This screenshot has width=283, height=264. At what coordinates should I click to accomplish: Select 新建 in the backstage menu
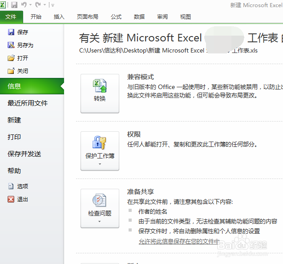[14, 120]
